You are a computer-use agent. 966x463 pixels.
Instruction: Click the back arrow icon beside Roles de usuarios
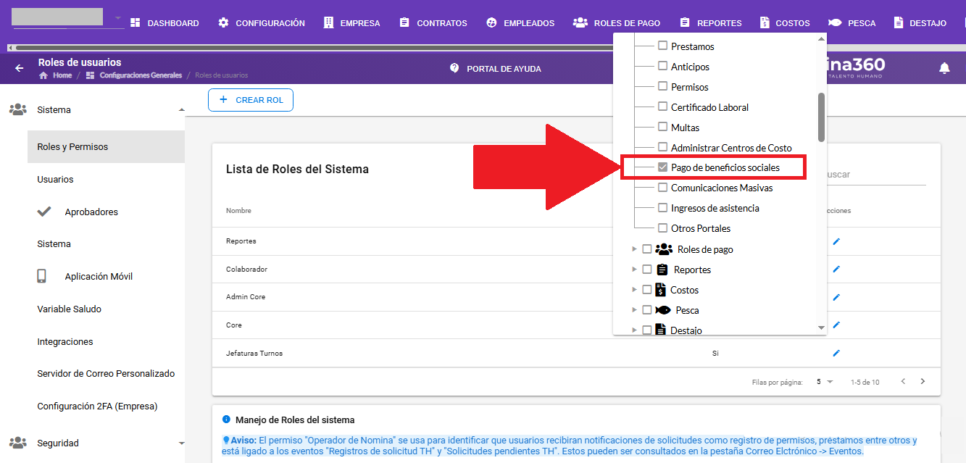(x=20, y=68)
